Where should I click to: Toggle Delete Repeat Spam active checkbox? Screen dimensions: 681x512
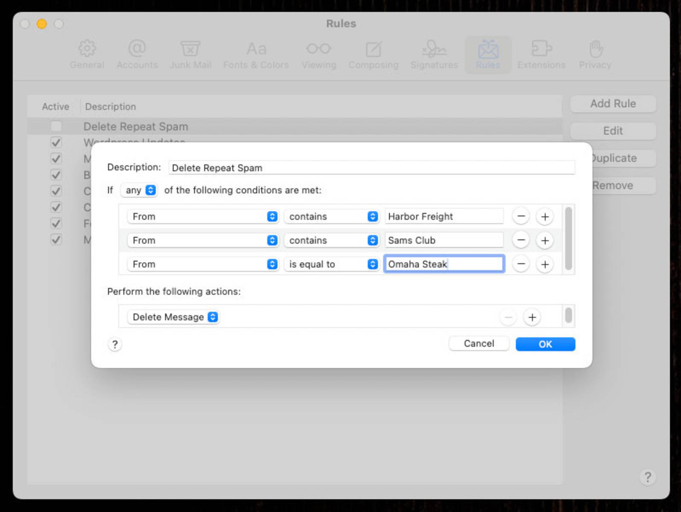point(56,126)
